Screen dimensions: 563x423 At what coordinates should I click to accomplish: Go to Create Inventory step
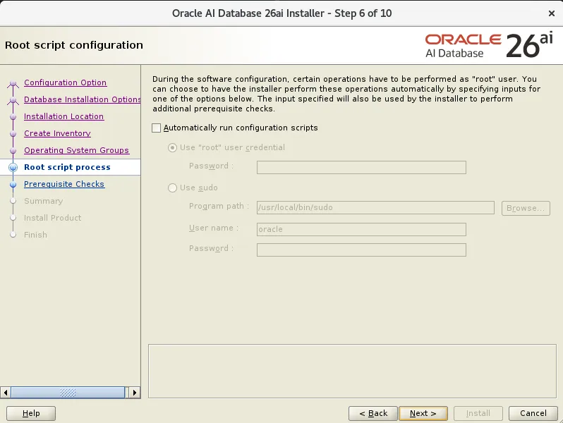click(x=57, y=133)
